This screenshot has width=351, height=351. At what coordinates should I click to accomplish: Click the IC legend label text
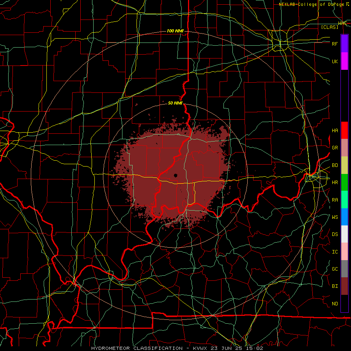[x=335, y=252]
